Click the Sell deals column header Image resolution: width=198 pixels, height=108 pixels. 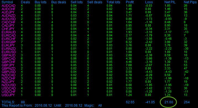95,2
